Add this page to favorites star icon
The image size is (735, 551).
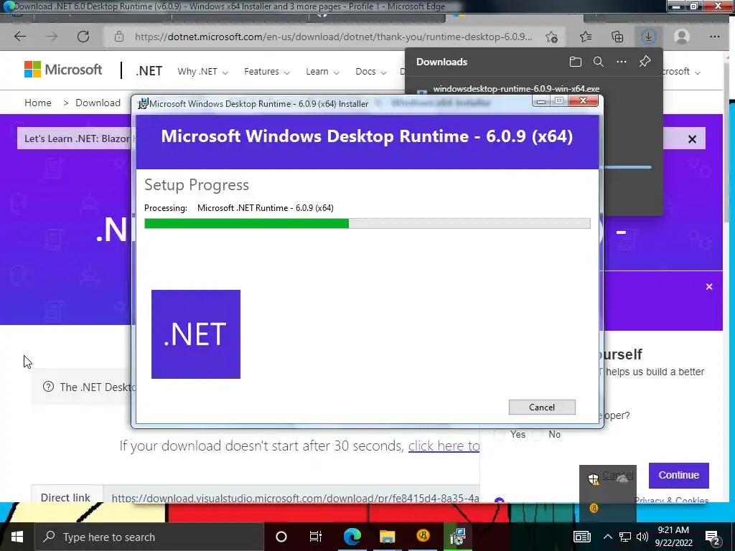552,37
